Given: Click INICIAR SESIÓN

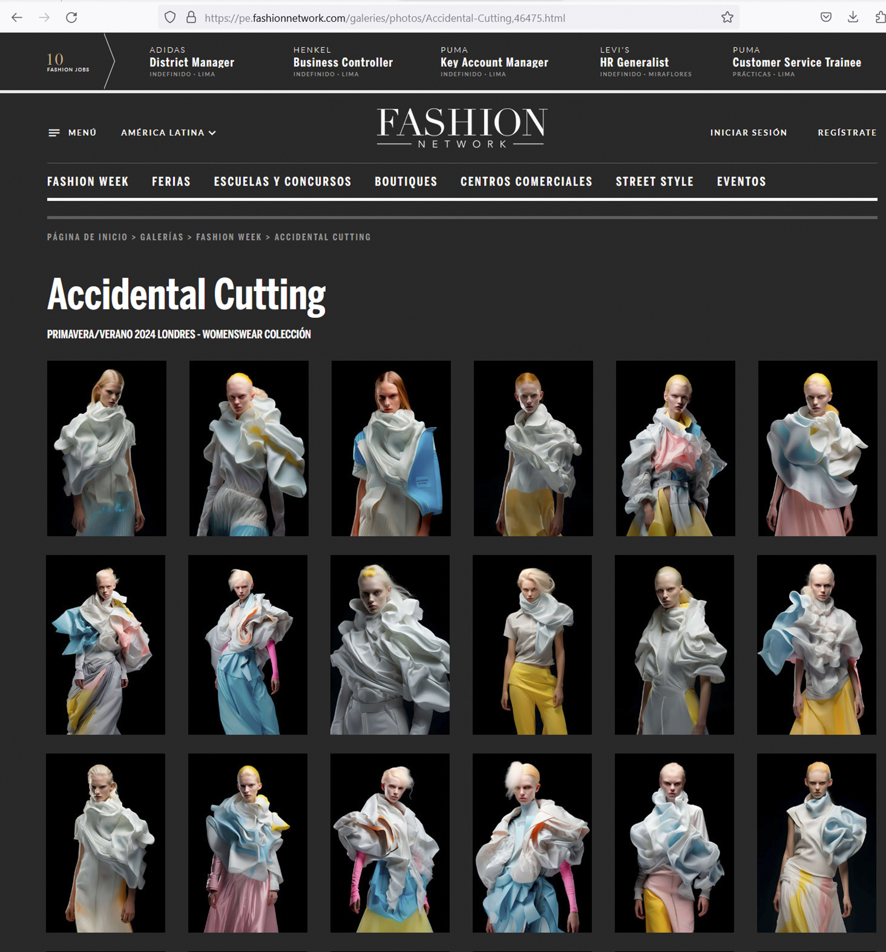Looking at the screenshot, I should [748, 133].
